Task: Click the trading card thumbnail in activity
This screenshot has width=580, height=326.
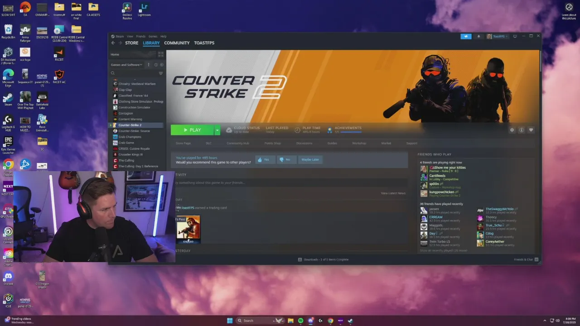Action: 188,230
